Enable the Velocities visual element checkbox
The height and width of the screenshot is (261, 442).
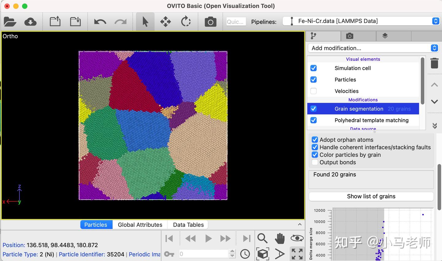tap(313, 91)
